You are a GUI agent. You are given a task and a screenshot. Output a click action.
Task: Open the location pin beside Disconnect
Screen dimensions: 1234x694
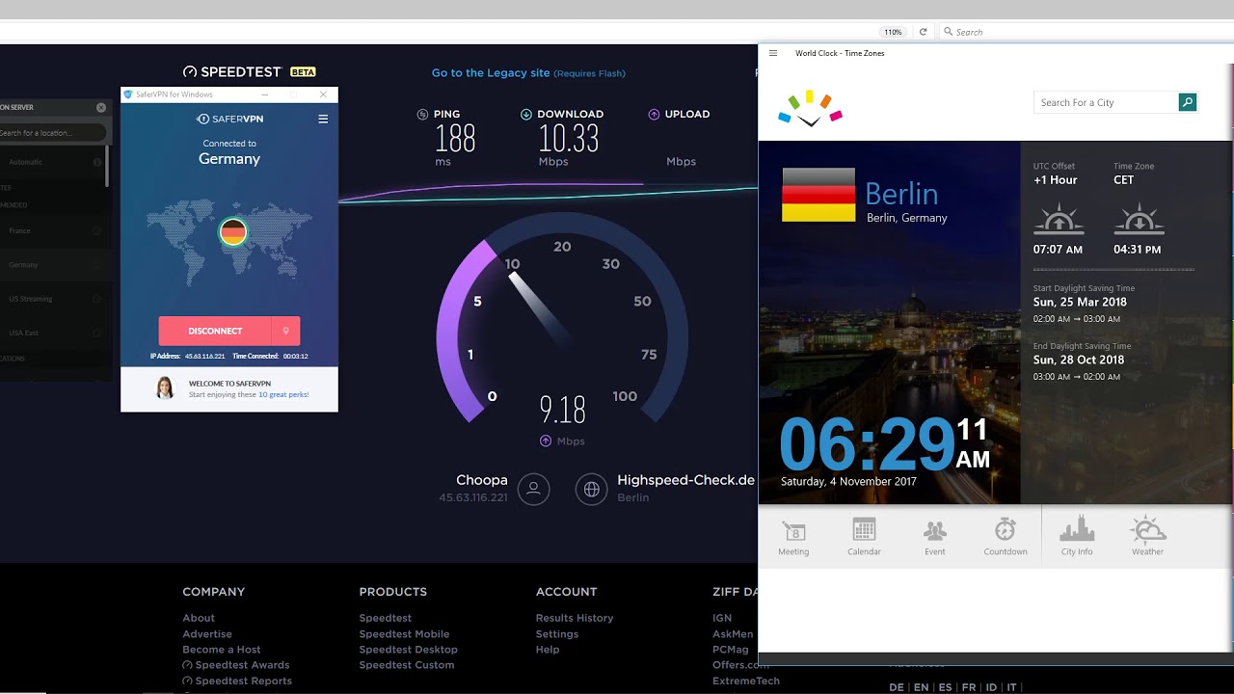pos(286,331)
